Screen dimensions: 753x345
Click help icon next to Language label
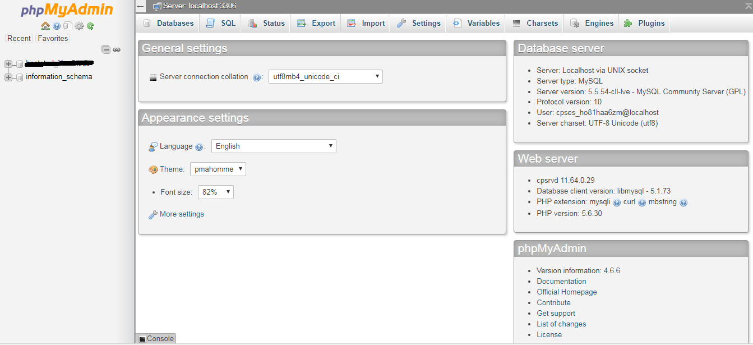click(199, 147)
